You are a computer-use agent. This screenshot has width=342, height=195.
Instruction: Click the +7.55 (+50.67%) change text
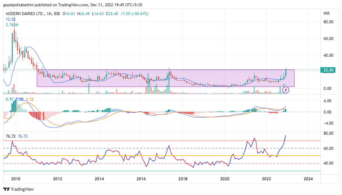pyautogui.click(x=134, y=14)
